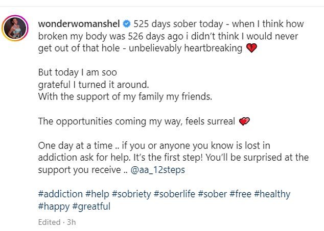Click the 'One day at a time' paragraph
The image size is (324, 231).
pos(174,158)
